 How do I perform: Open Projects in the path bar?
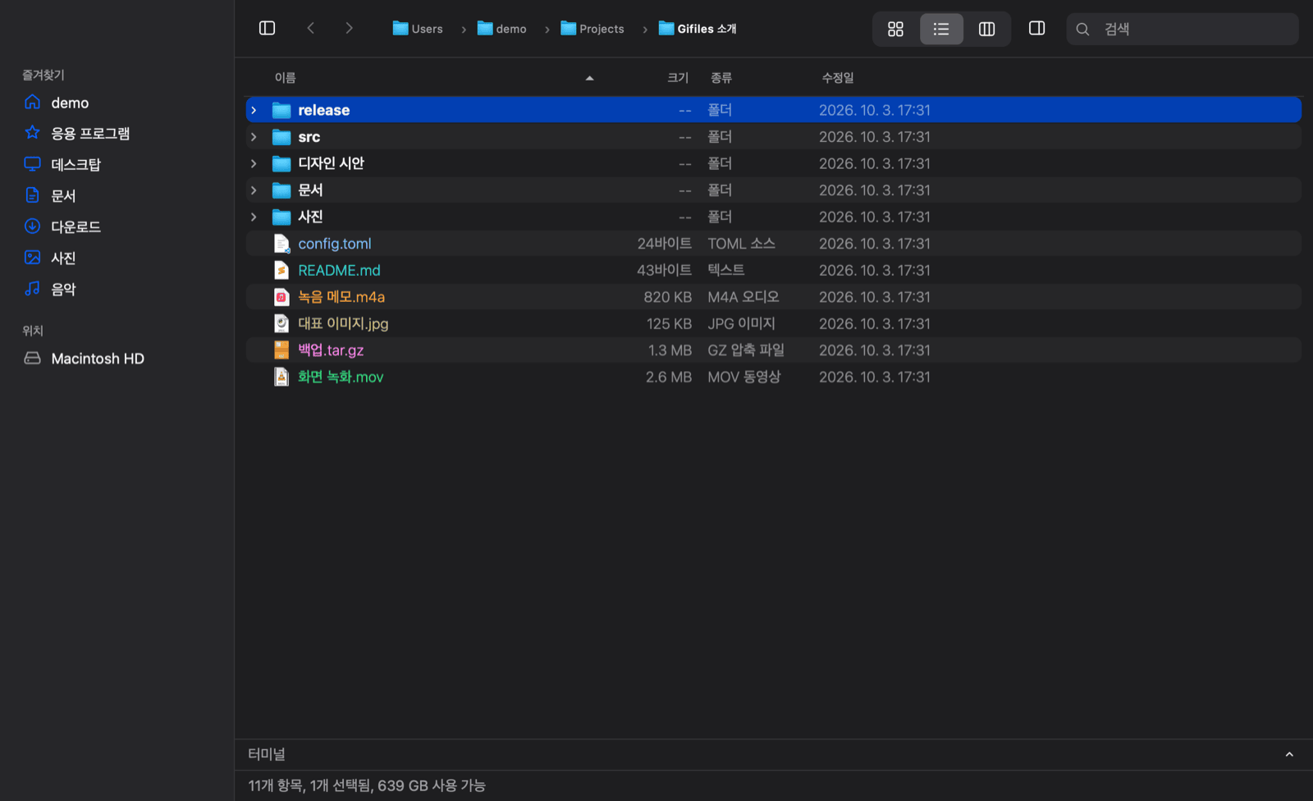592,29
